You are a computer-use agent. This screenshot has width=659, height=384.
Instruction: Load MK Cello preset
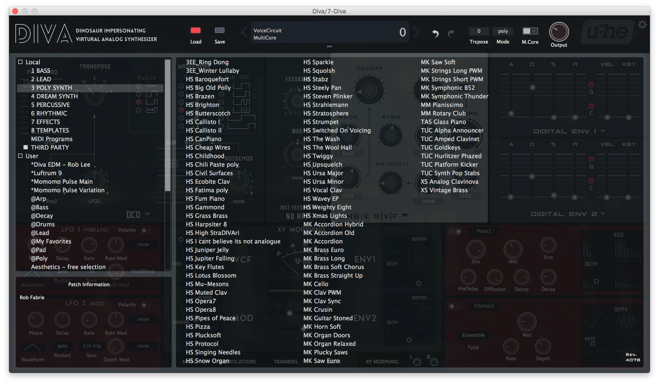point(316,284)
